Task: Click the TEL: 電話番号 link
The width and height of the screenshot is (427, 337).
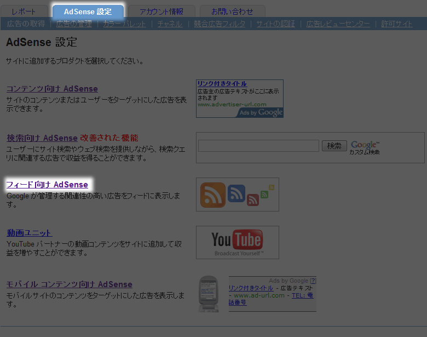Action: (x=302, y=295)
